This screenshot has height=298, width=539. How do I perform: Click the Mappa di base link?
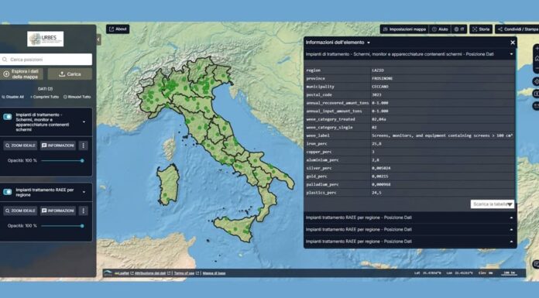point(214,273)
